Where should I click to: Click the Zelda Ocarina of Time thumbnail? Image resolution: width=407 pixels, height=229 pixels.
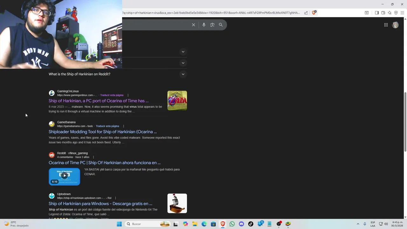[x=177, y=101]
